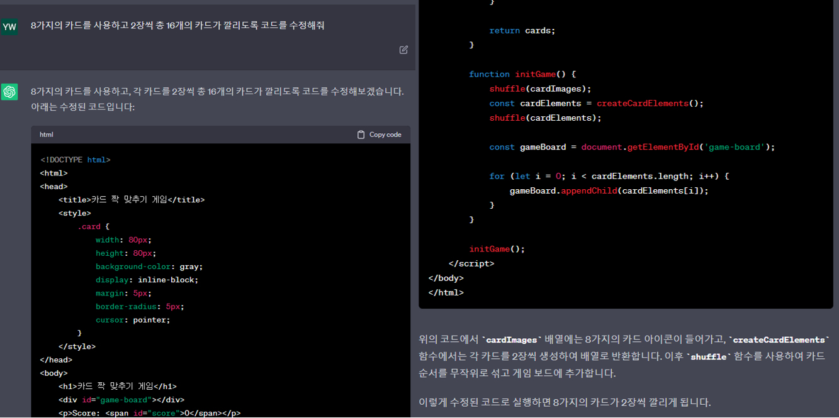Click the `cardImages` inline code term
The width and height of the screenshot is (839, 418).
coord(512,339)
